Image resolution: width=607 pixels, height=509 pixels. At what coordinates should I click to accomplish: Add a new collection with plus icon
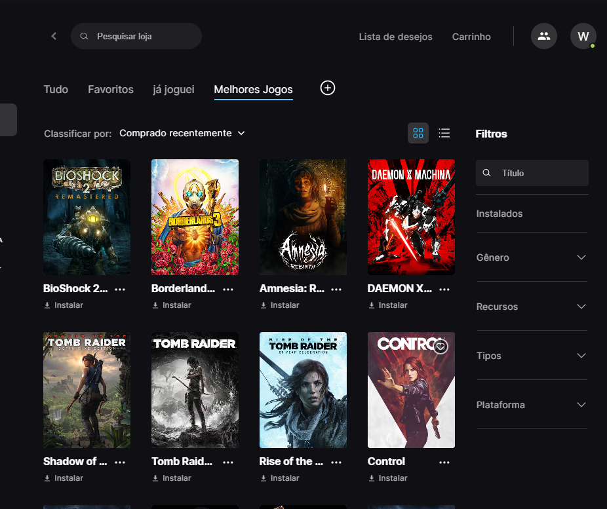(x=328, y=88)
